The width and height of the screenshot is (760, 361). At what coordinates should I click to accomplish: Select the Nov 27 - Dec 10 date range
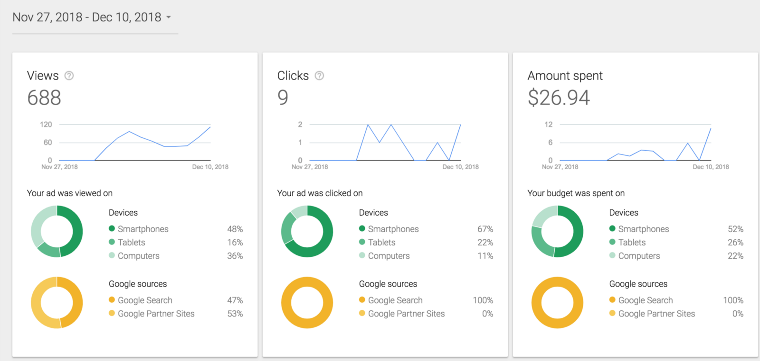(x=87, y=18)
